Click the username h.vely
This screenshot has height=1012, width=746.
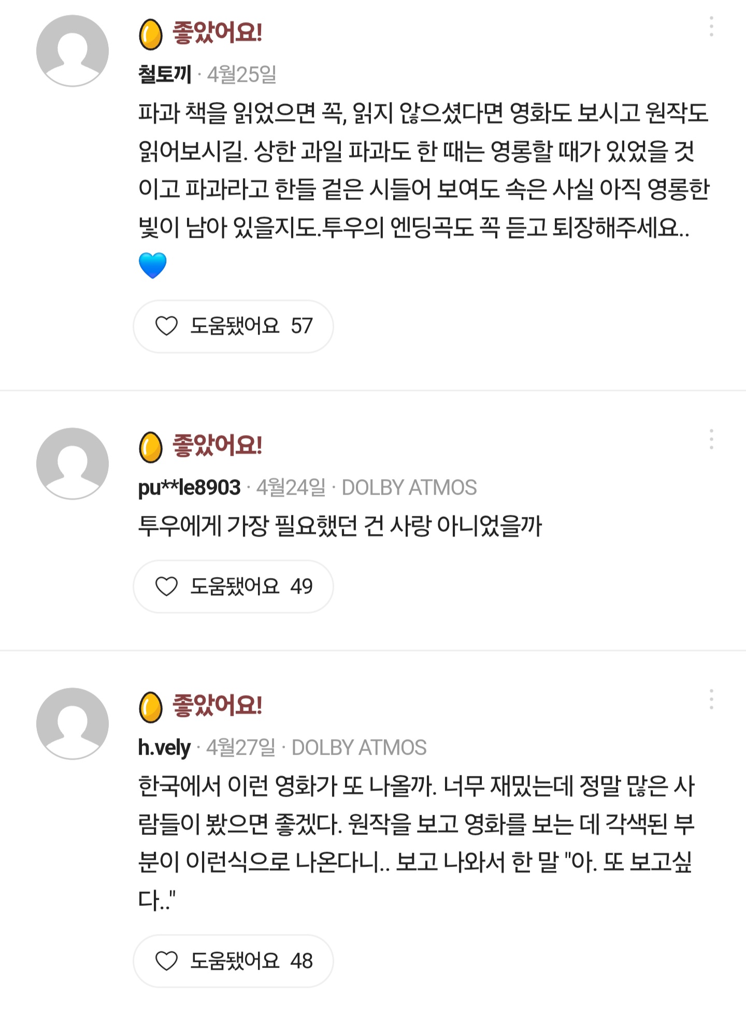pos(164,747)
